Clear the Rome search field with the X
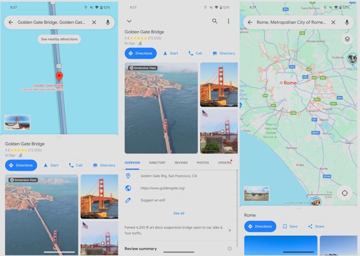Viewport: 360px width, 256px height. pyautogui.click(x=333, y=22)
